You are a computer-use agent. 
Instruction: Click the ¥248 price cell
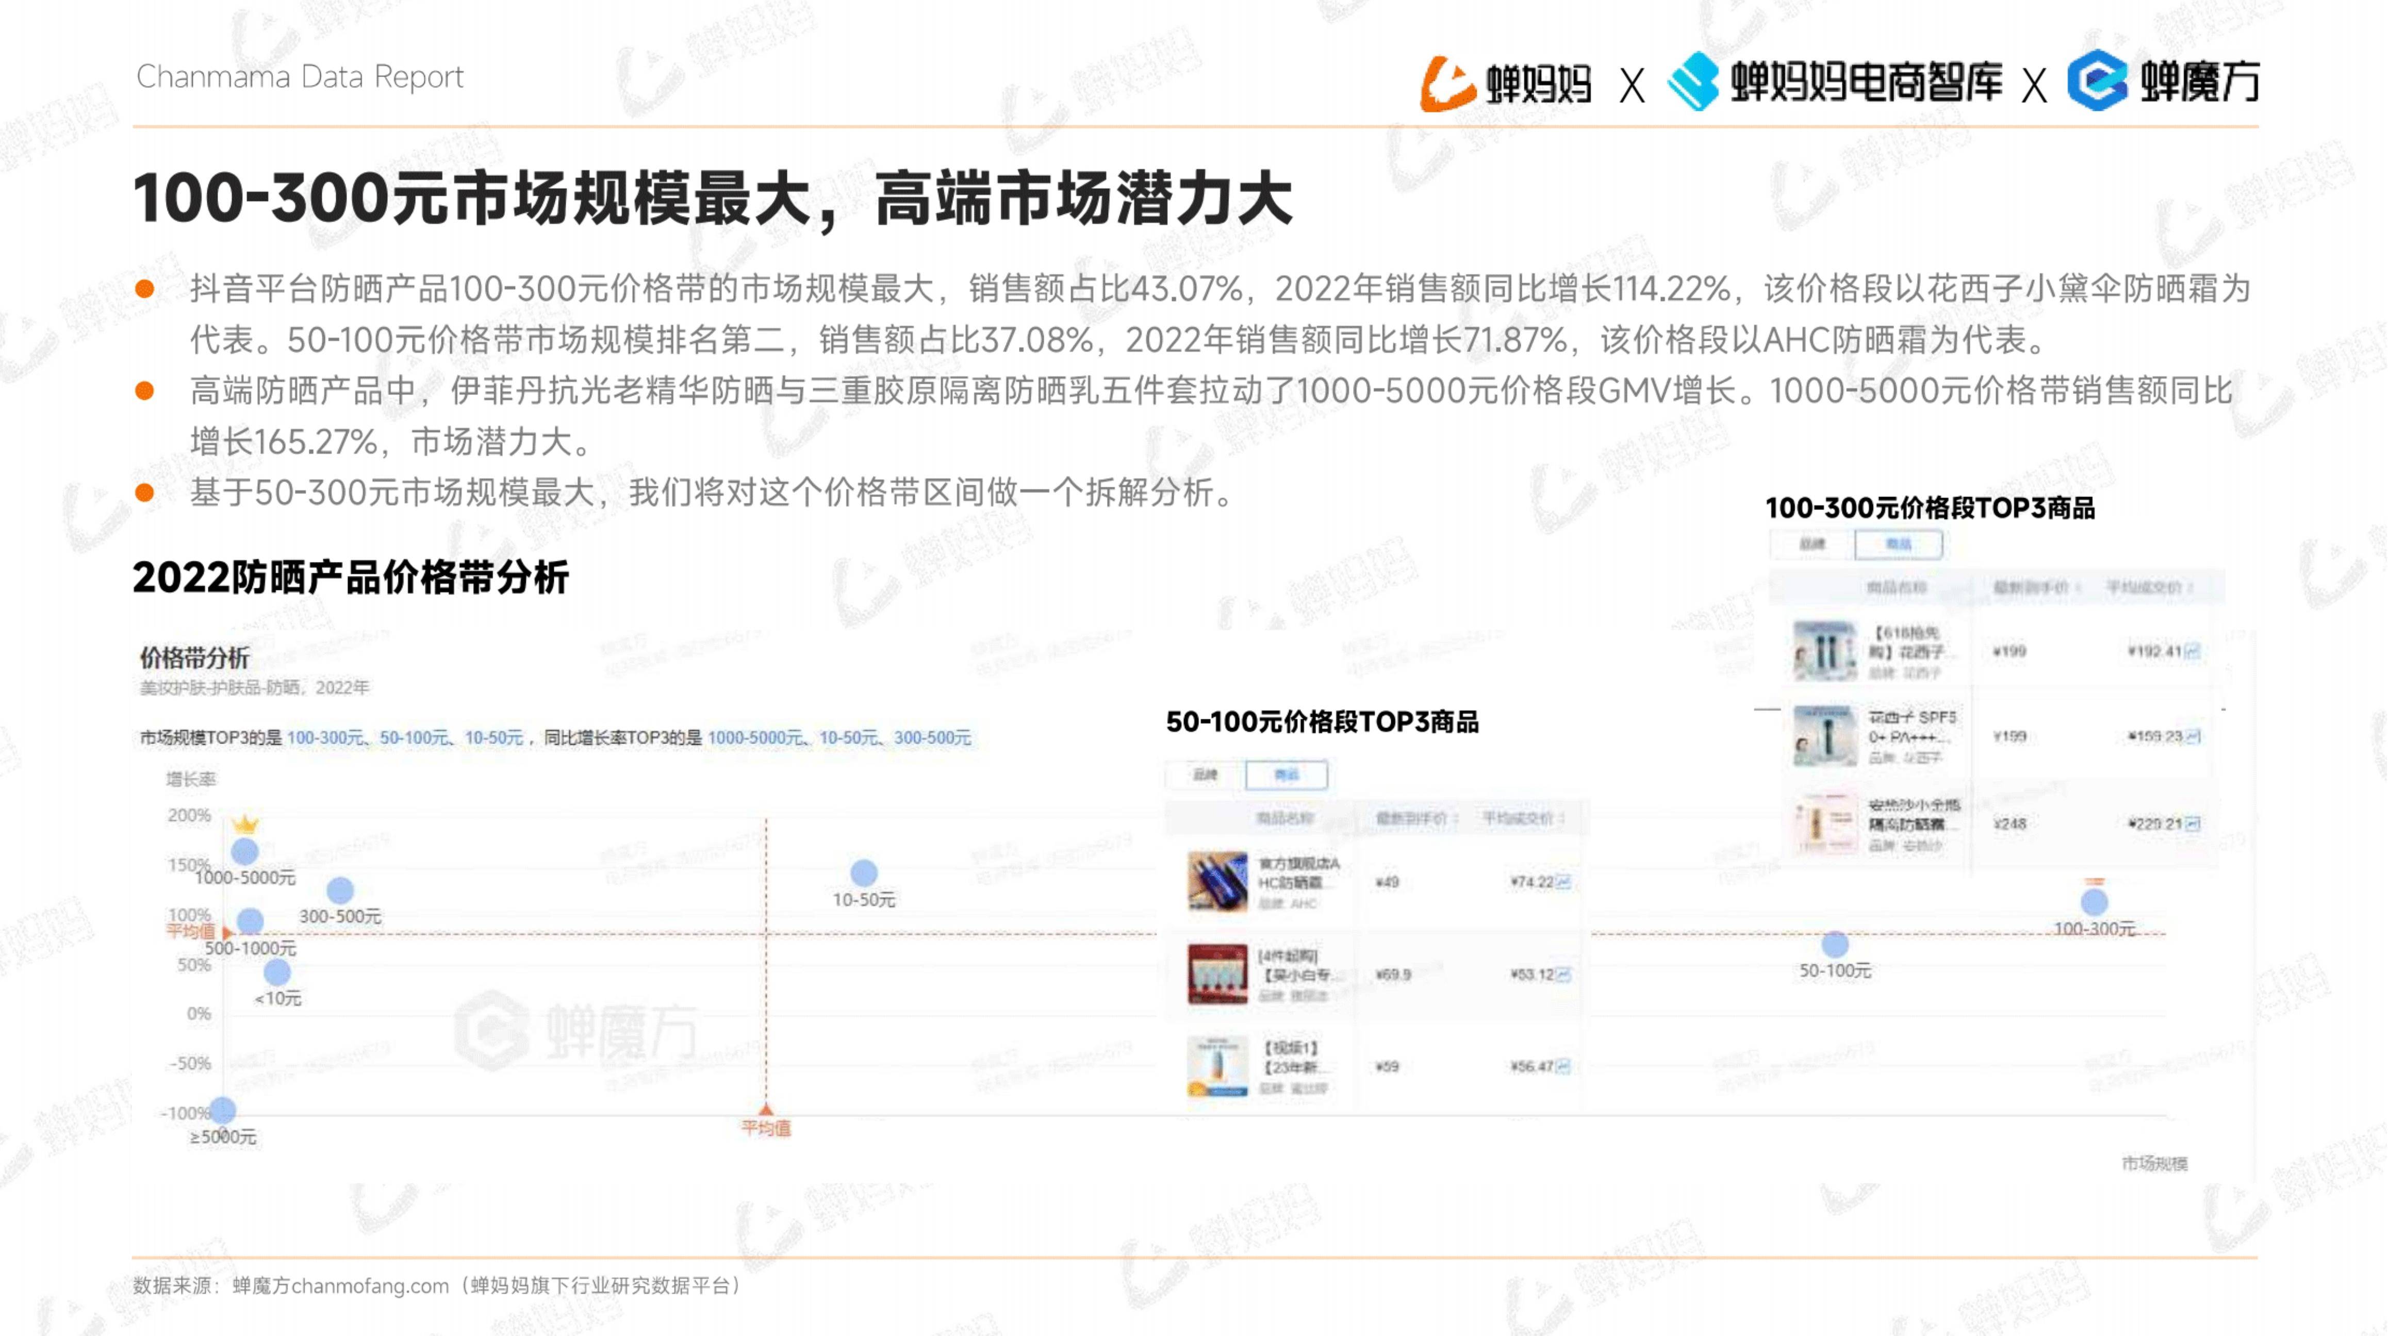pos(2009,823)
